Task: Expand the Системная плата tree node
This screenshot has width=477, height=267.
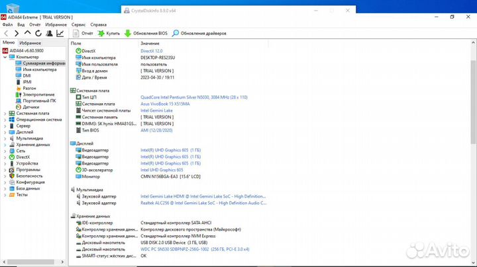Action: [5, 114]
